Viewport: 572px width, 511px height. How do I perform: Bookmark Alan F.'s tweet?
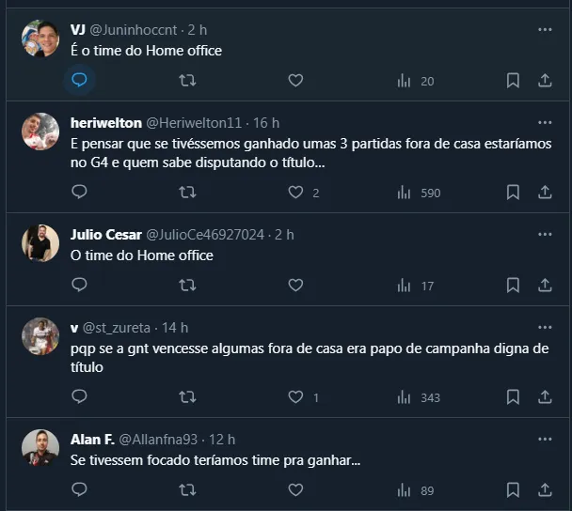click(513, 489)
